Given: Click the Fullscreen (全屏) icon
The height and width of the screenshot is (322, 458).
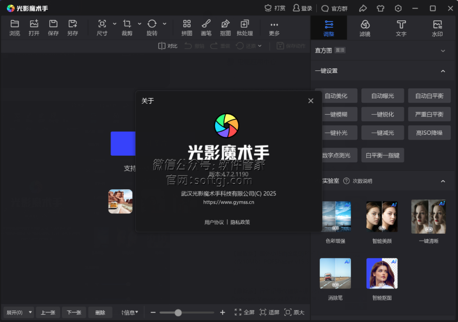Looking at the screenshot, I should click(x=238, y=312).
